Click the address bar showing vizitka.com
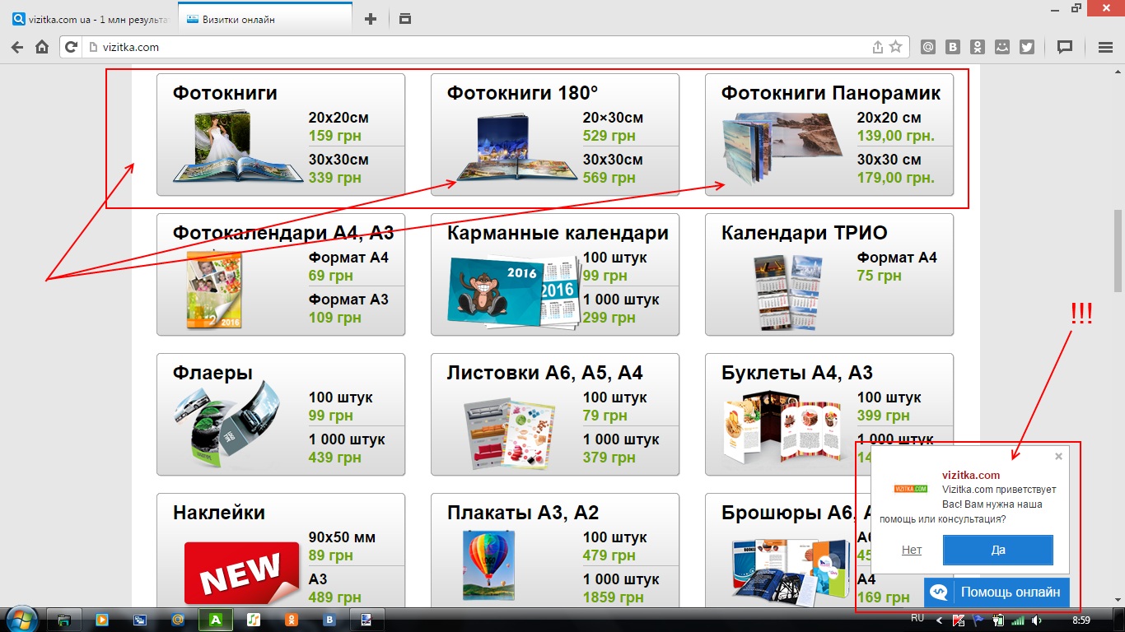 click(478, 48)
